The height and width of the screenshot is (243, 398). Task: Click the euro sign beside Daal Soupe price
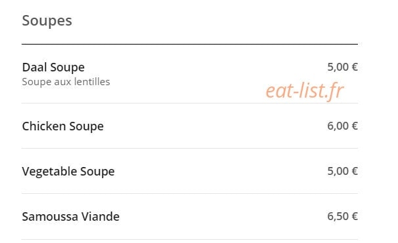click(355, 67)
